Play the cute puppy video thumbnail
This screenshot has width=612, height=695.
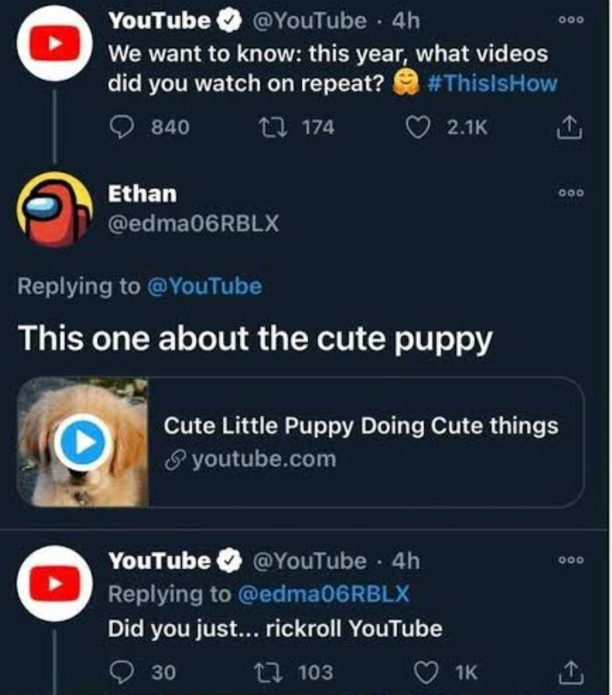(x=83, y=442)
